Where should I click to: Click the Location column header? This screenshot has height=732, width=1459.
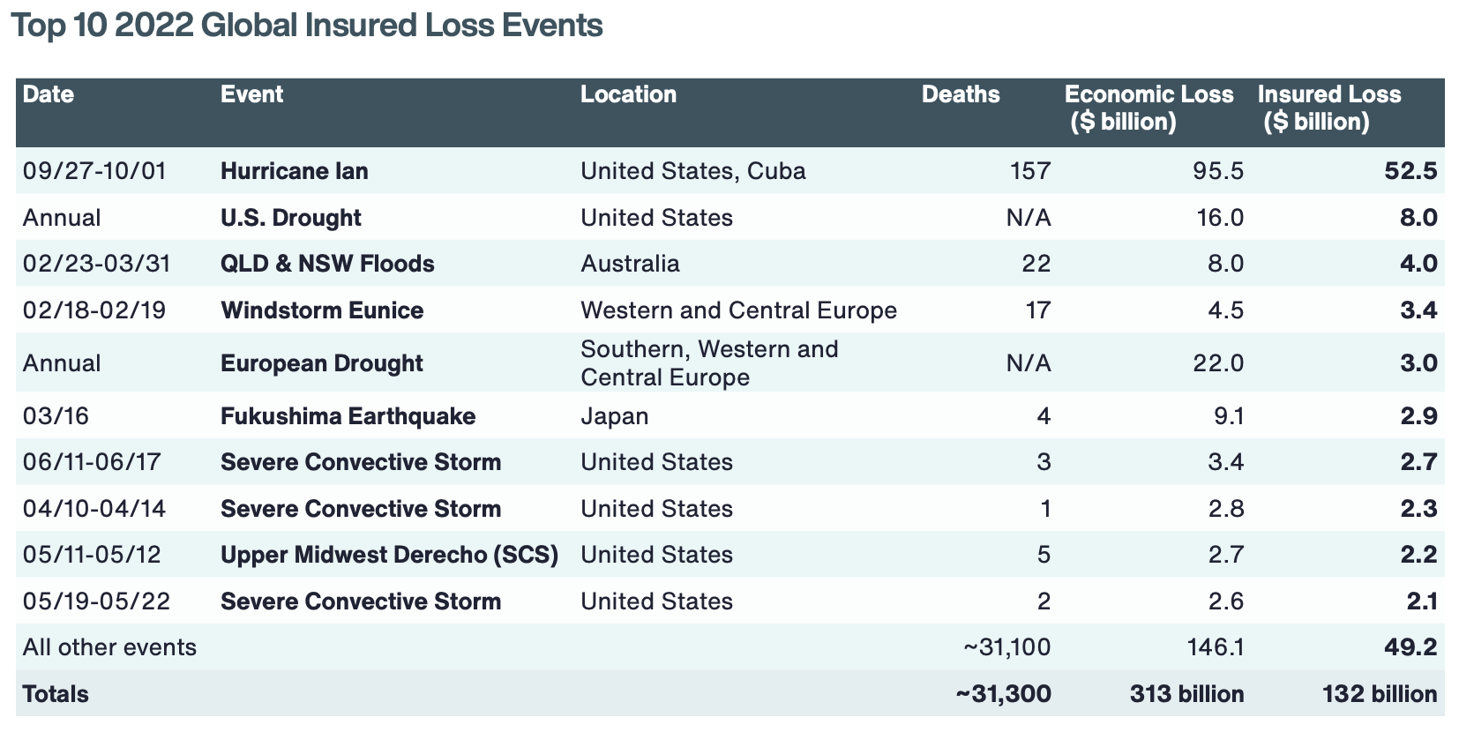pos(628,95)
